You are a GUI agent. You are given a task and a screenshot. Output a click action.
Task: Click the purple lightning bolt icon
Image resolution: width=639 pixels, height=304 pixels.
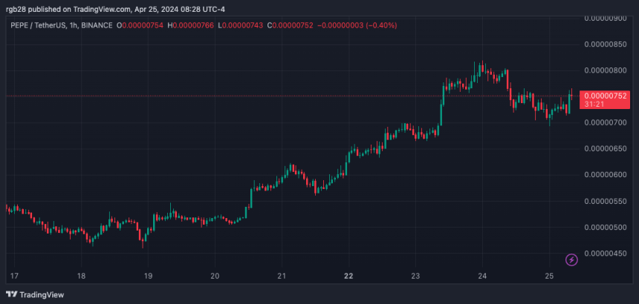(571, 260)
